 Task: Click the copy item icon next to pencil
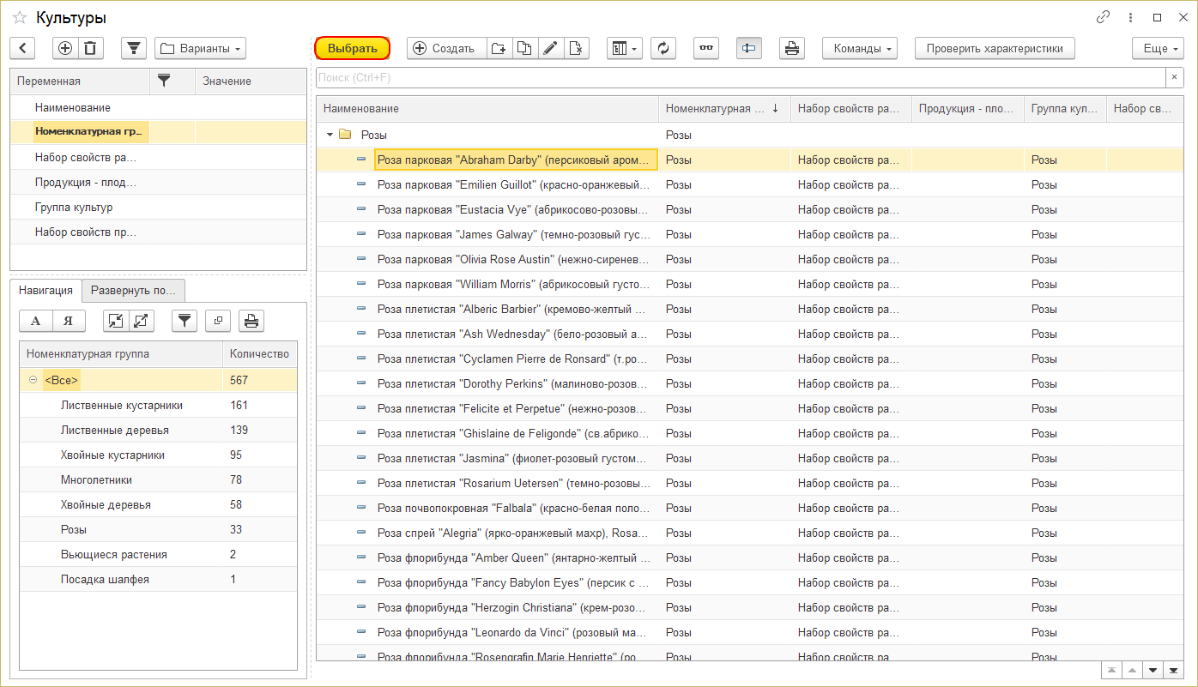(525, 49)
